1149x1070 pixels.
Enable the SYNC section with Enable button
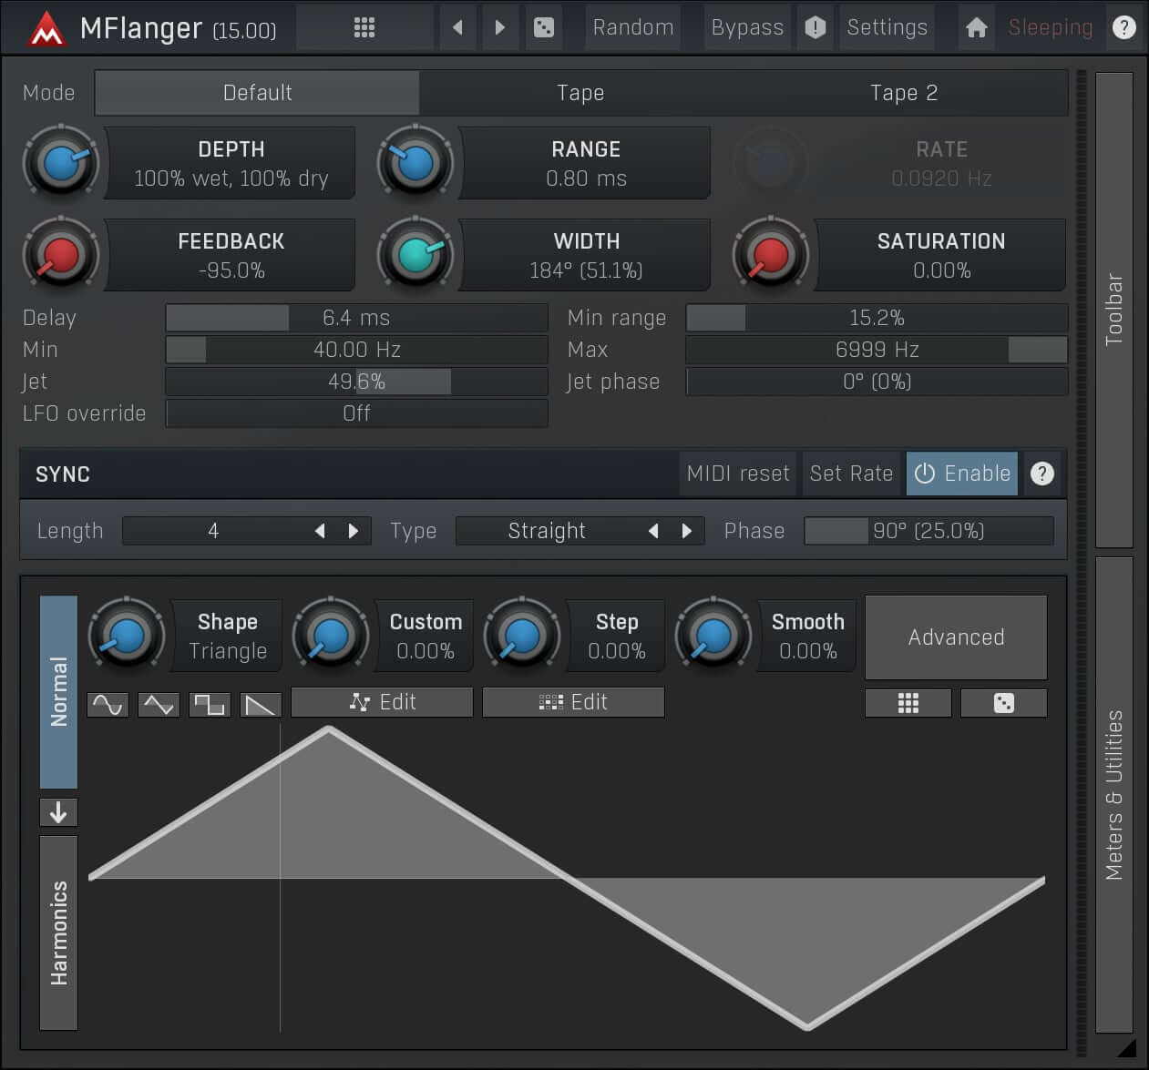962,474
